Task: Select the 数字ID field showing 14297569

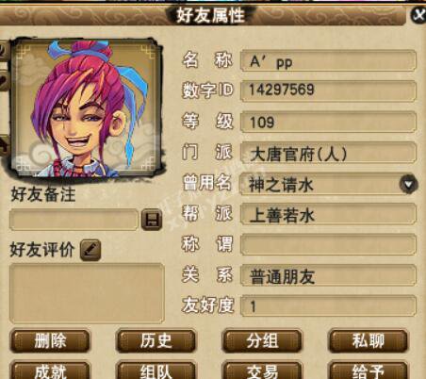Action: click(328, 91)
